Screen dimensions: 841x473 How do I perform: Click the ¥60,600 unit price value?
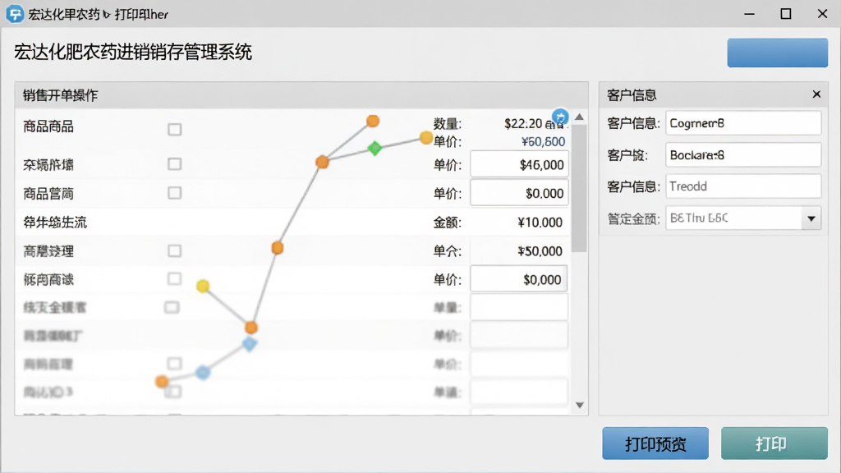pyautogui.click(x=543, y=141)
